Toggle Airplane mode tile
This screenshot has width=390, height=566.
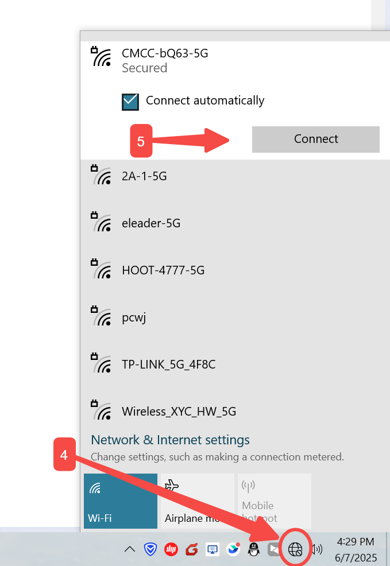[197, 501]
